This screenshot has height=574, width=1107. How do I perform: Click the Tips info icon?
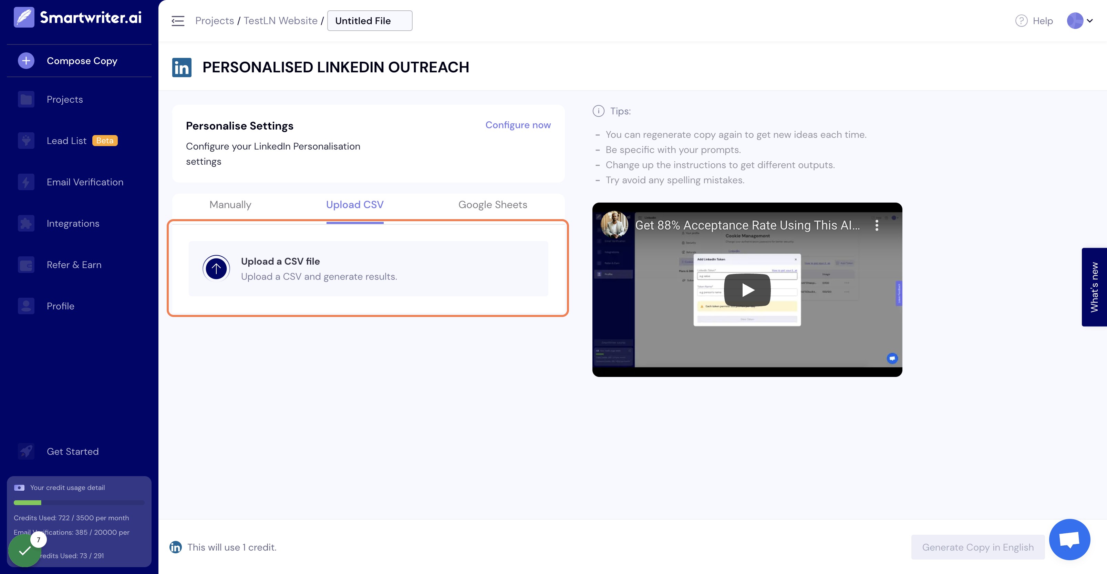pos(598,111)
